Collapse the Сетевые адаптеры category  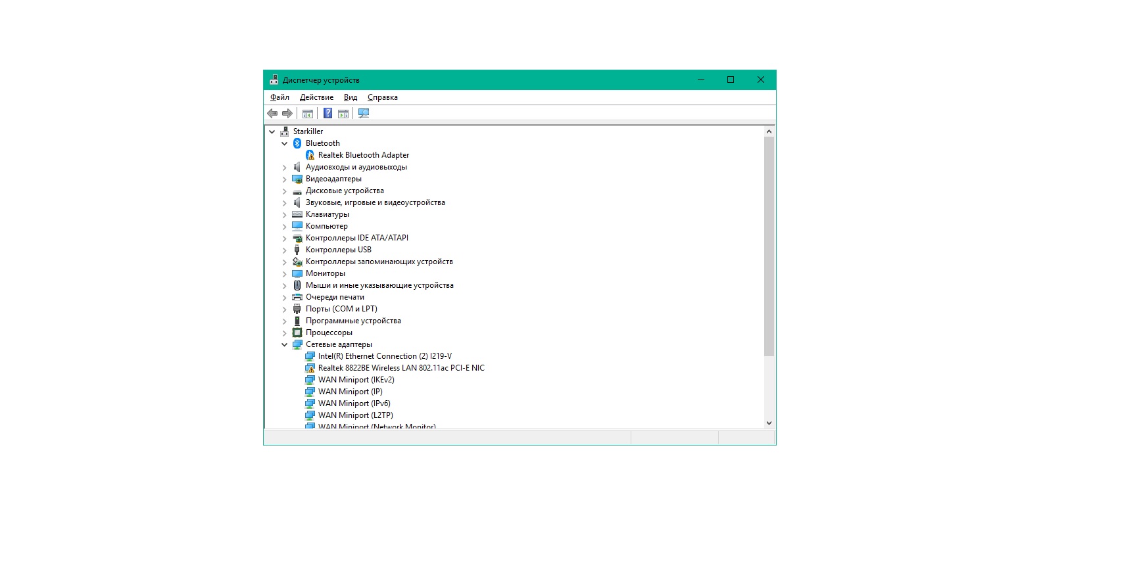pyautogui.click(x=284, y=344)
